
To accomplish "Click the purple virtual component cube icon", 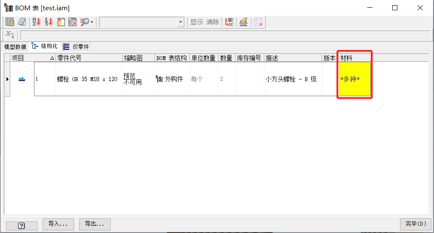I will (x=258, y=22).
